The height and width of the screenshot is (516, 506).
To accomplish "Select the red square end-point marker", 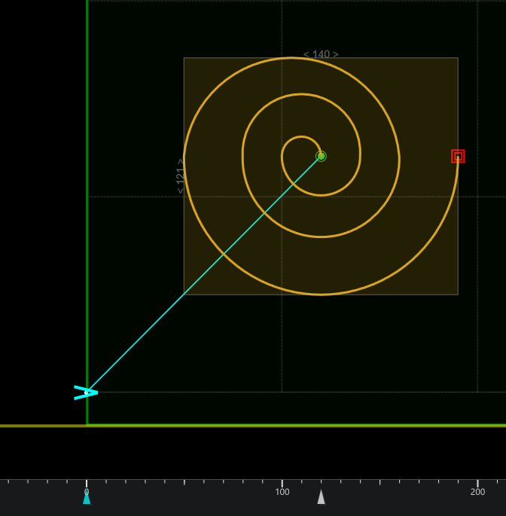I will (458, 156).
